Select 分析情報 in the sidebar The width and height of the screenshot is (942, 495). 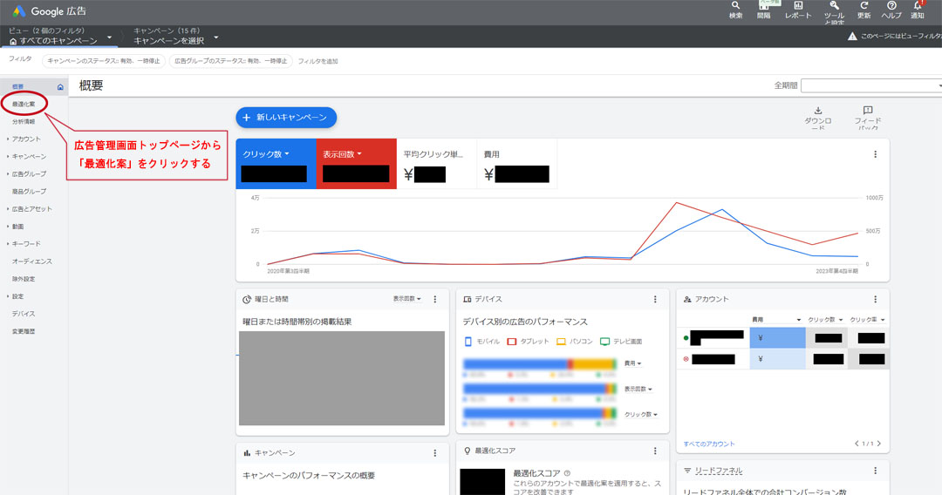click(x=24, y=122)
